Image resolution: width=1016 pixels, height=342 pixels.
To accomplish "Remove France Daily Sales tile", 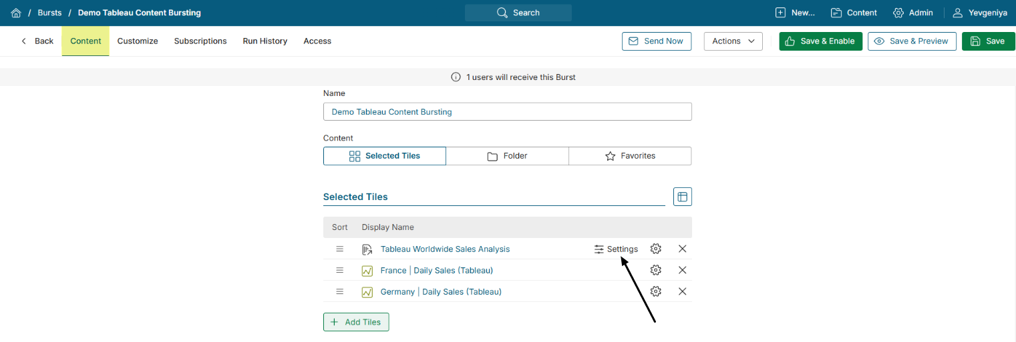I will coord(682,270).
